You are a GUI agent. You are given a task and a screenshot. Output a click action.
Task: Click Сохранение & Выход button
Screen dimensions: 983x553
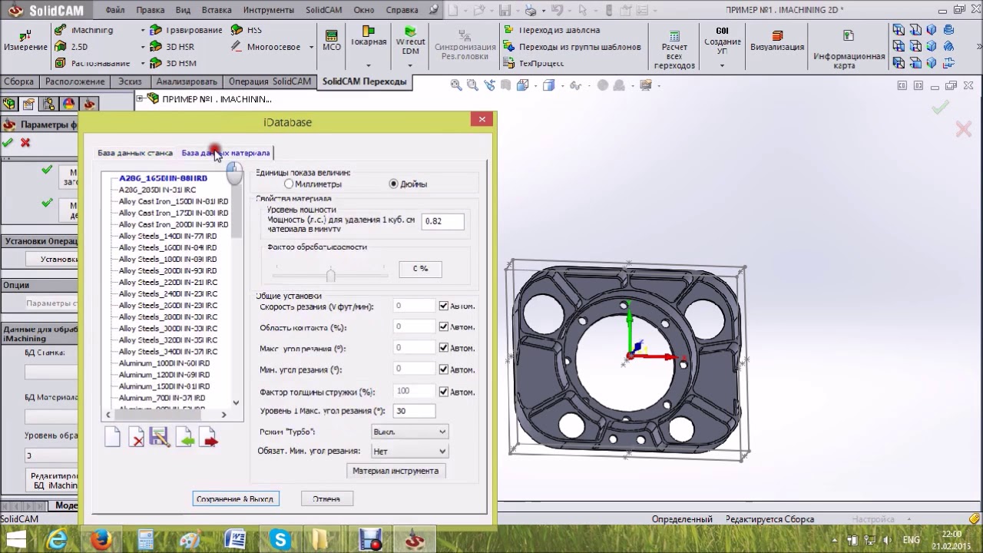click(235, 499)
